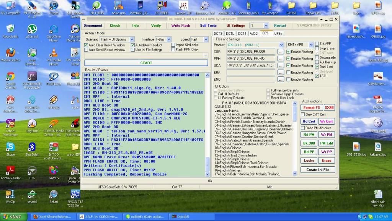
Task: Open the UFSx tab
Action: (278, 34)
